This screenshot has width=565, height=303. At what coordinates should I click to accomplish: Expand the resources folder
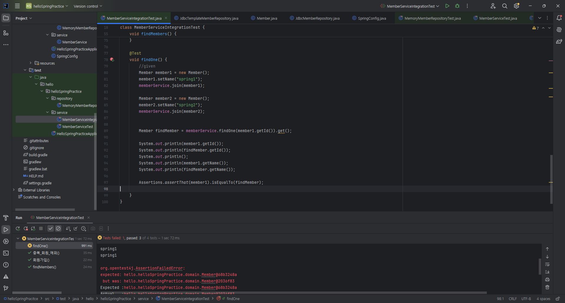click(x=30, y=63)
